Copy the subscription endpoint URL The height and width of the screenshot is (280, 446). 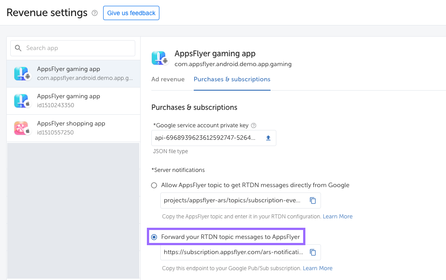[x=313, y=252]
